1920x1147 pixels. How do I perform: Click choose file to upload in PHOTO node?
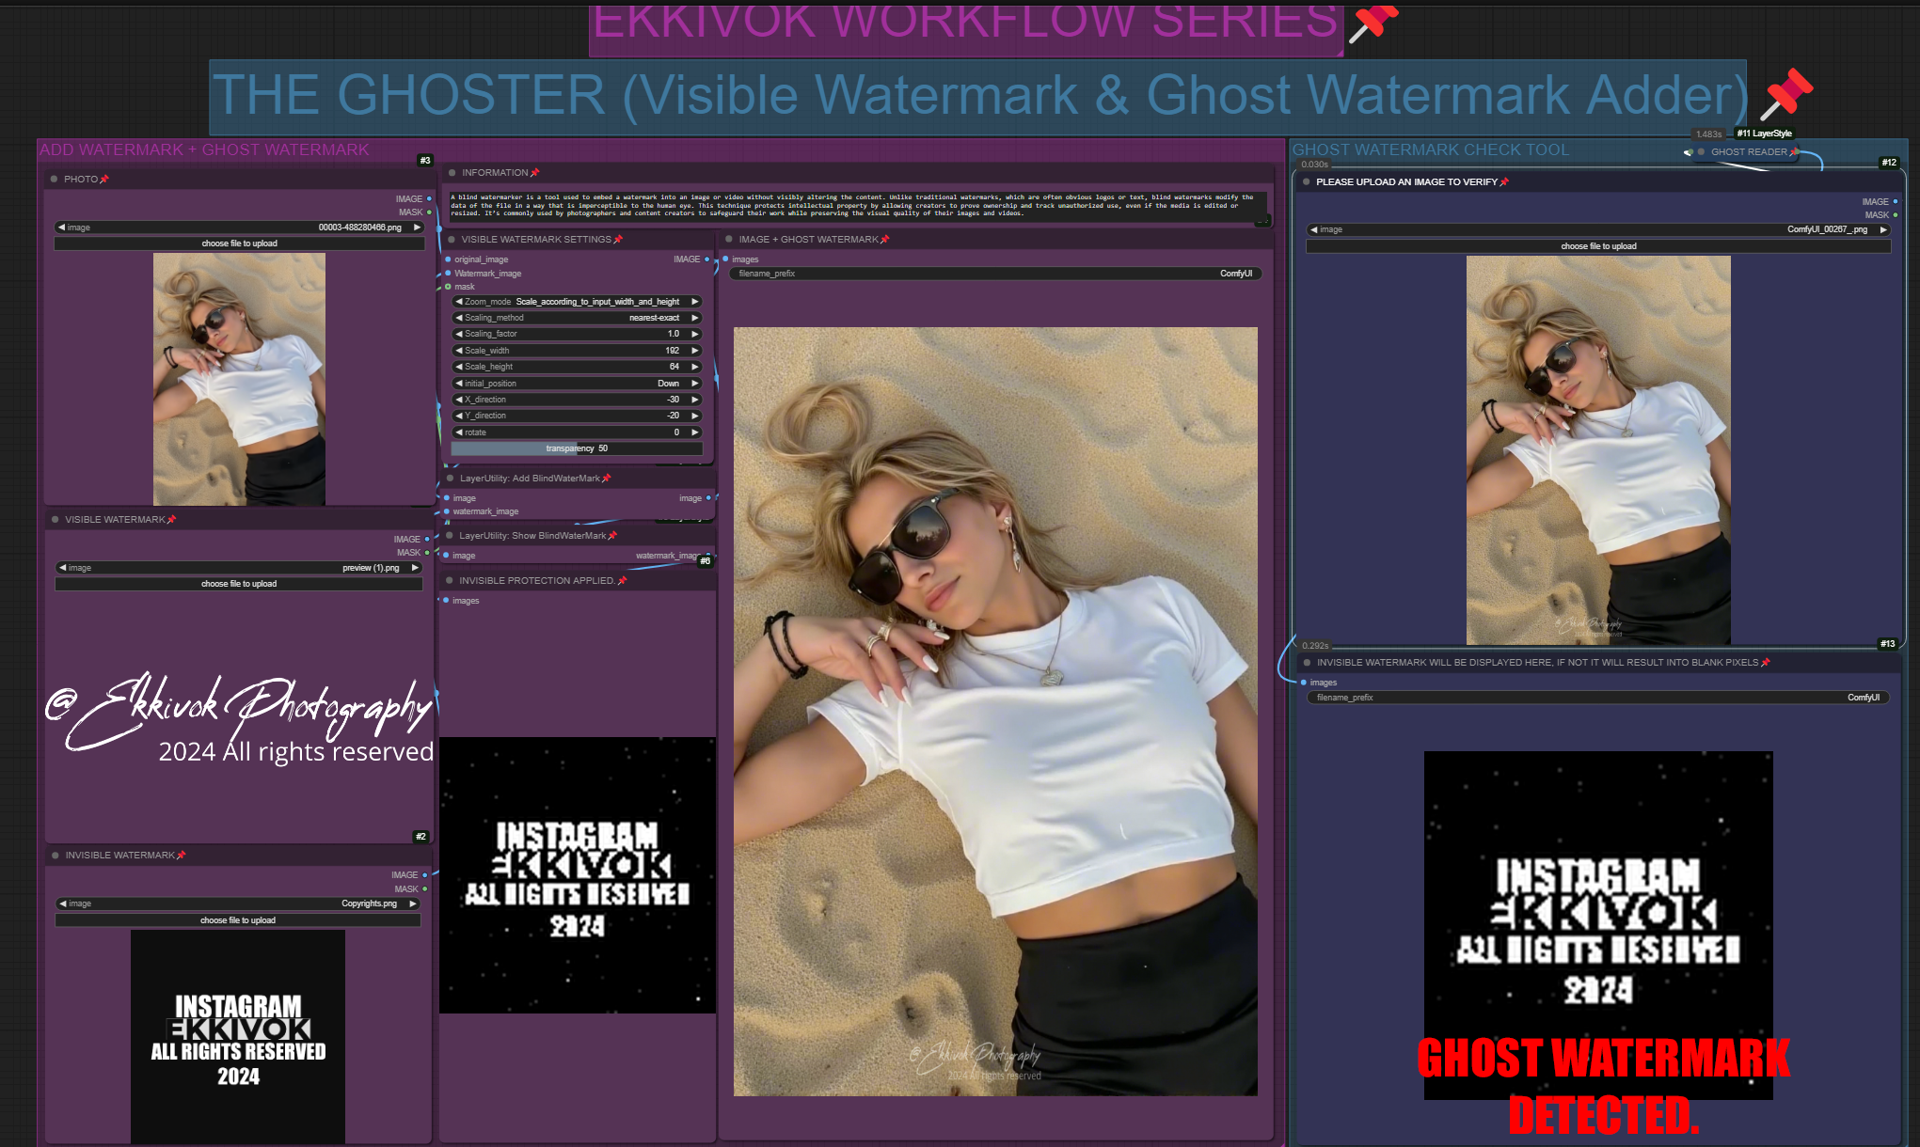pyautogui.click(x=239, y=244)
